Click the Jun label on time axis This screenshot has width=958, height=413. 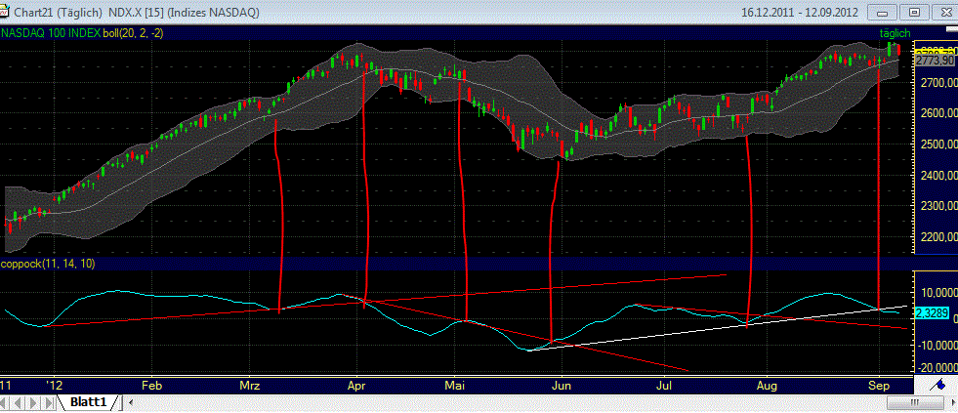(562, 386)
